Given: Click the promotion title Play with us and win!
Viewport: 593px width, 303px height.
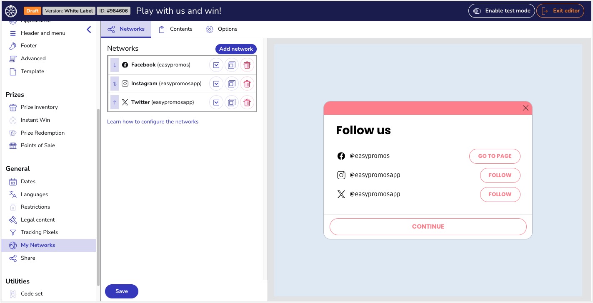Looking at the screenshot, I should click(x=179, y=11).
